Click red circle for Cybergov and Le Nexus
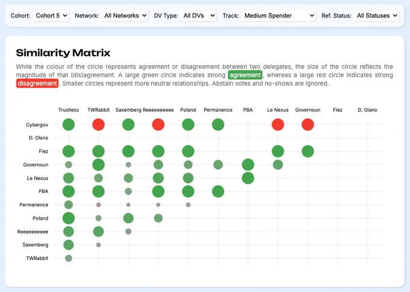 coord(278,125)
